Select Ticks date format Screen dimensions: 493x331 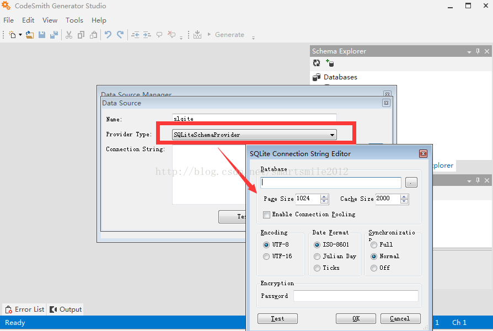tap(317, 268)
